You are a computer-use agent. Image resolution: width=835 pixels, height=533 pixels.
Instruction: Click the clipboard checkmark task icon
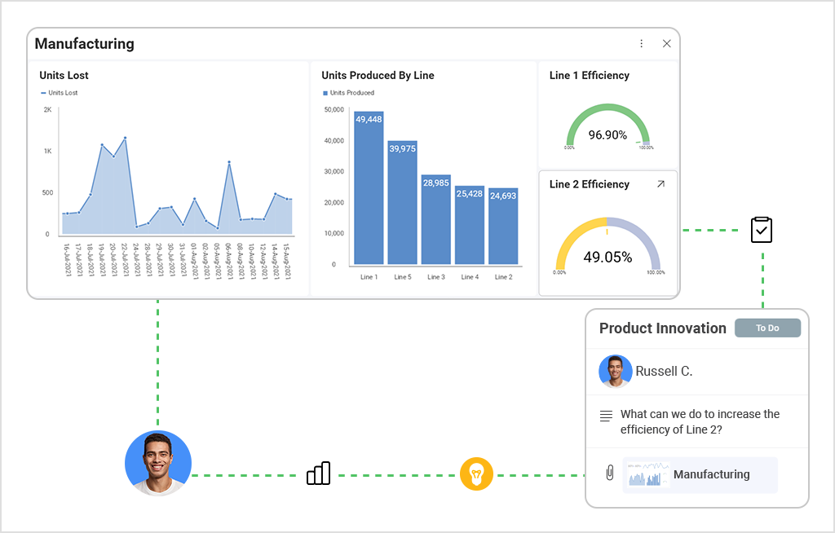click(762, 230)
